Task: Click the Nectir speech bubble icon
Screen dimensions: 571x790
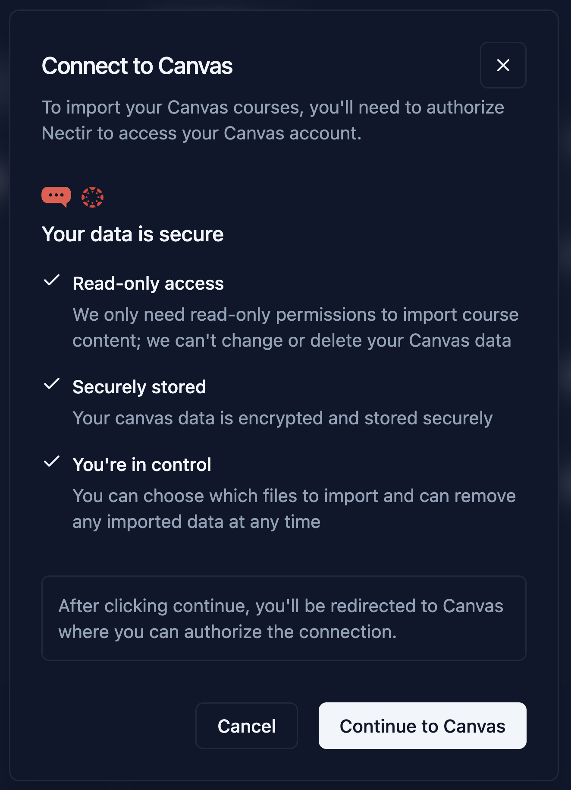Action: pos(56,196)
